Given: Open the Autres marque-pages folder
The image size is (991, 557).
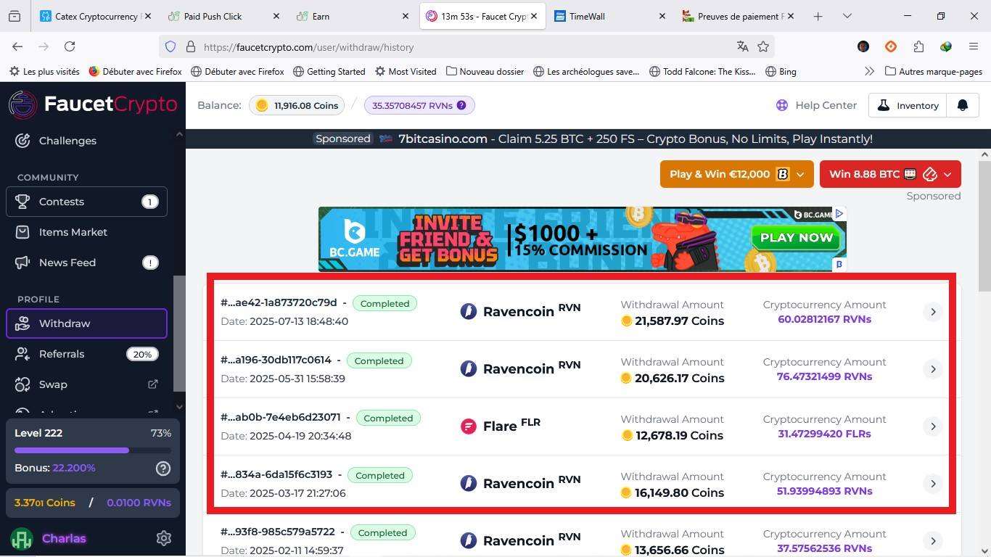Looking at the screenshot, I should click(934, 71).
